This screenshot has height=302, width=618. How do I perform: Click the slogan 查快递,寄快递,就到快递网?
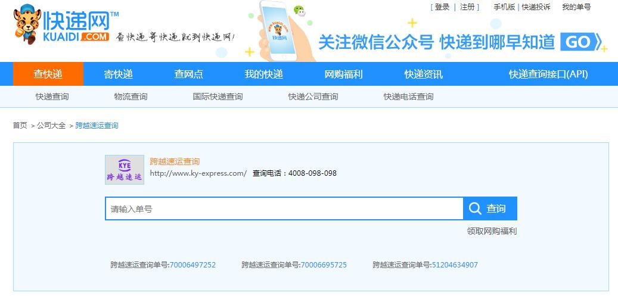pos(175,38)
